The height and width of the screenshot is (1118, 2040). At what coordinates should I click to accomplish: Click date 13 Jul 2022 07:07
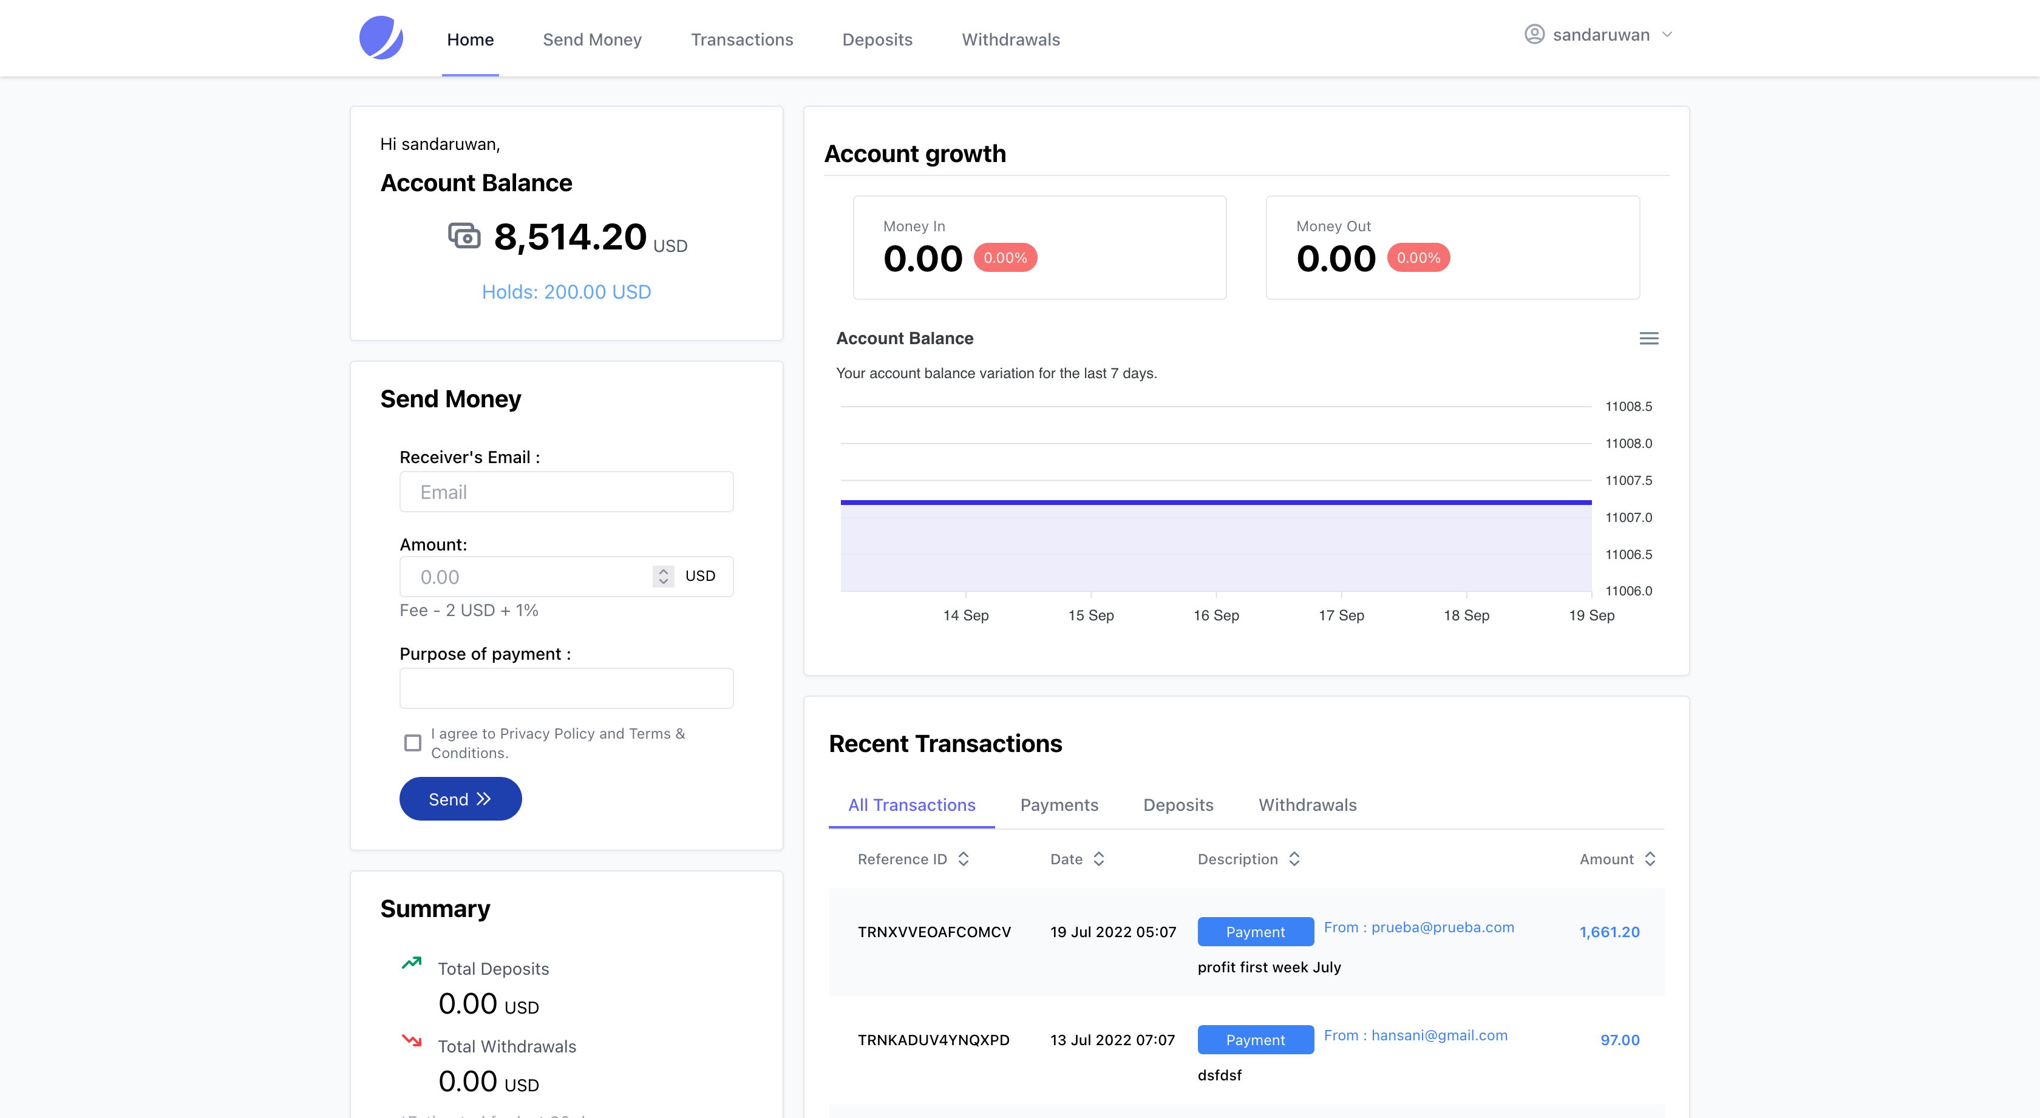pos(1112,1040)
